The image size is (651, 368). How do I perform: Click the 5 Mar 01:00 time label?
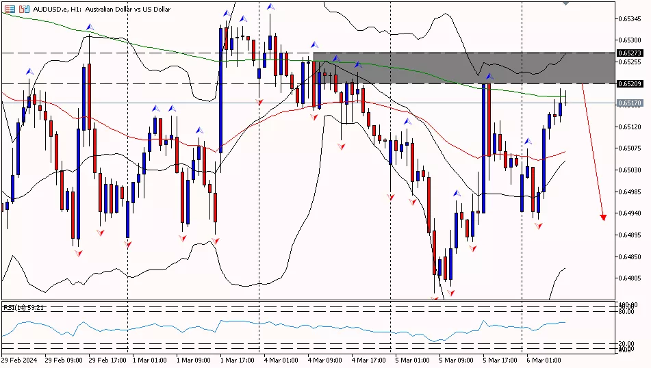(x=412, y=360)
